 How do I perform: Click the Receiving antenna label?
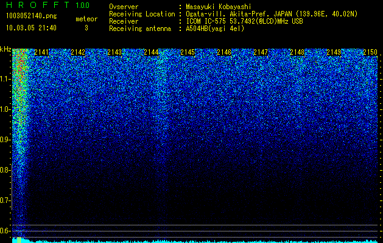[x=140, y=29]
